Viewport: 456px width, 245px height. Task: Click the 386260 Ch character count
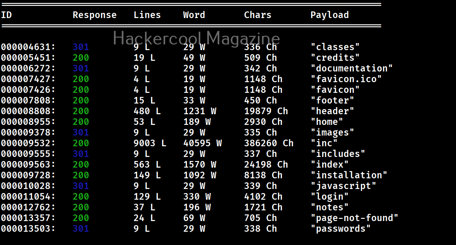coord(269,143)
